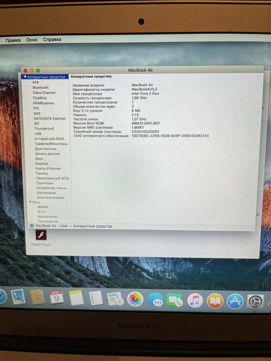Image resolution: width=271 pixels, height=361 pixels.
Task: Open the Справка menu
Action: coord(52,39)
